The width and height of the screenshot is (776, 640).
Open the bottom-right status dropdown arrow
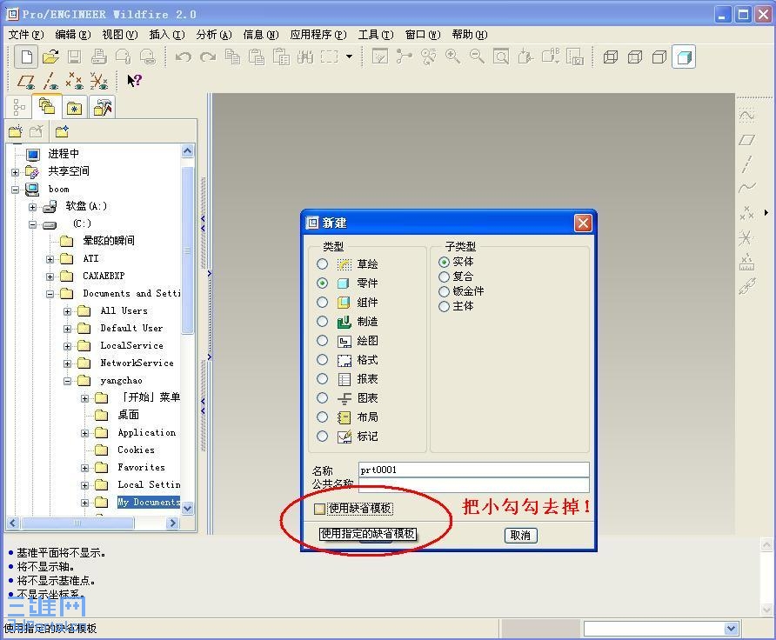point(732,629)
